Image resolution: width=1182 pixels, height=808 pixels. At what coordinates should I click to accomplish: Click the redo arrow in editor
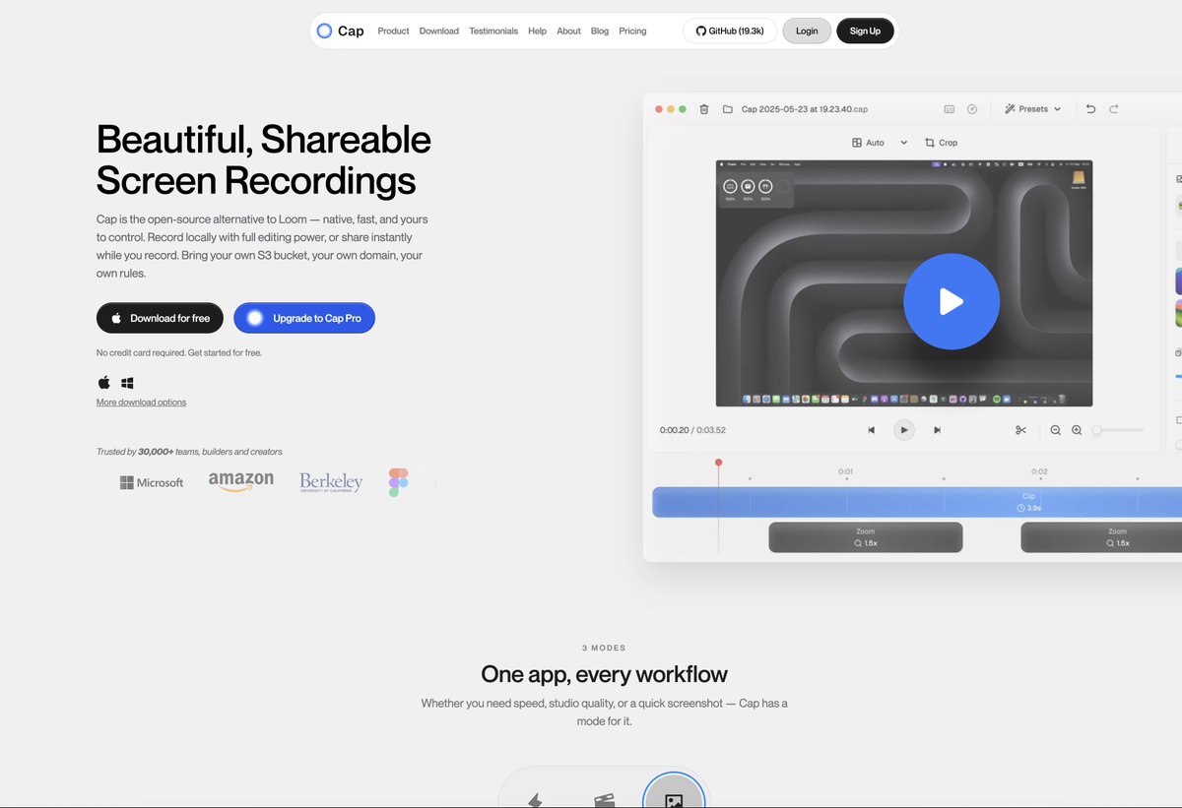pyautogui.click(x=1114, y=109)
